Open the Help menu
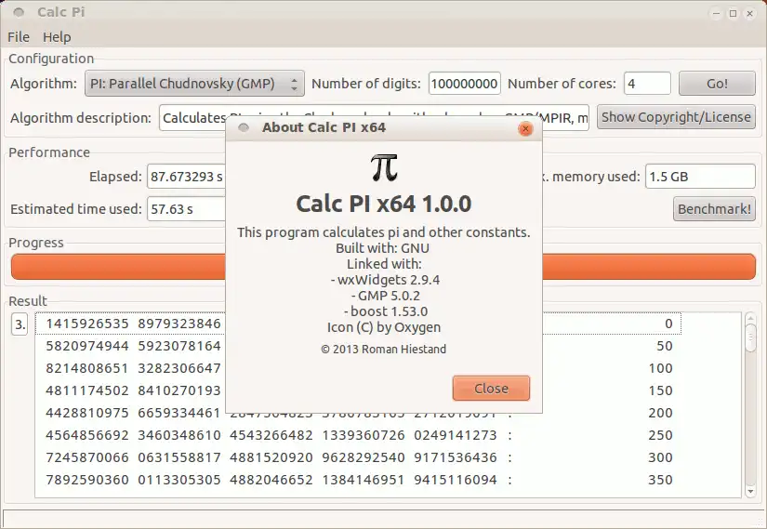 [57, 37]
